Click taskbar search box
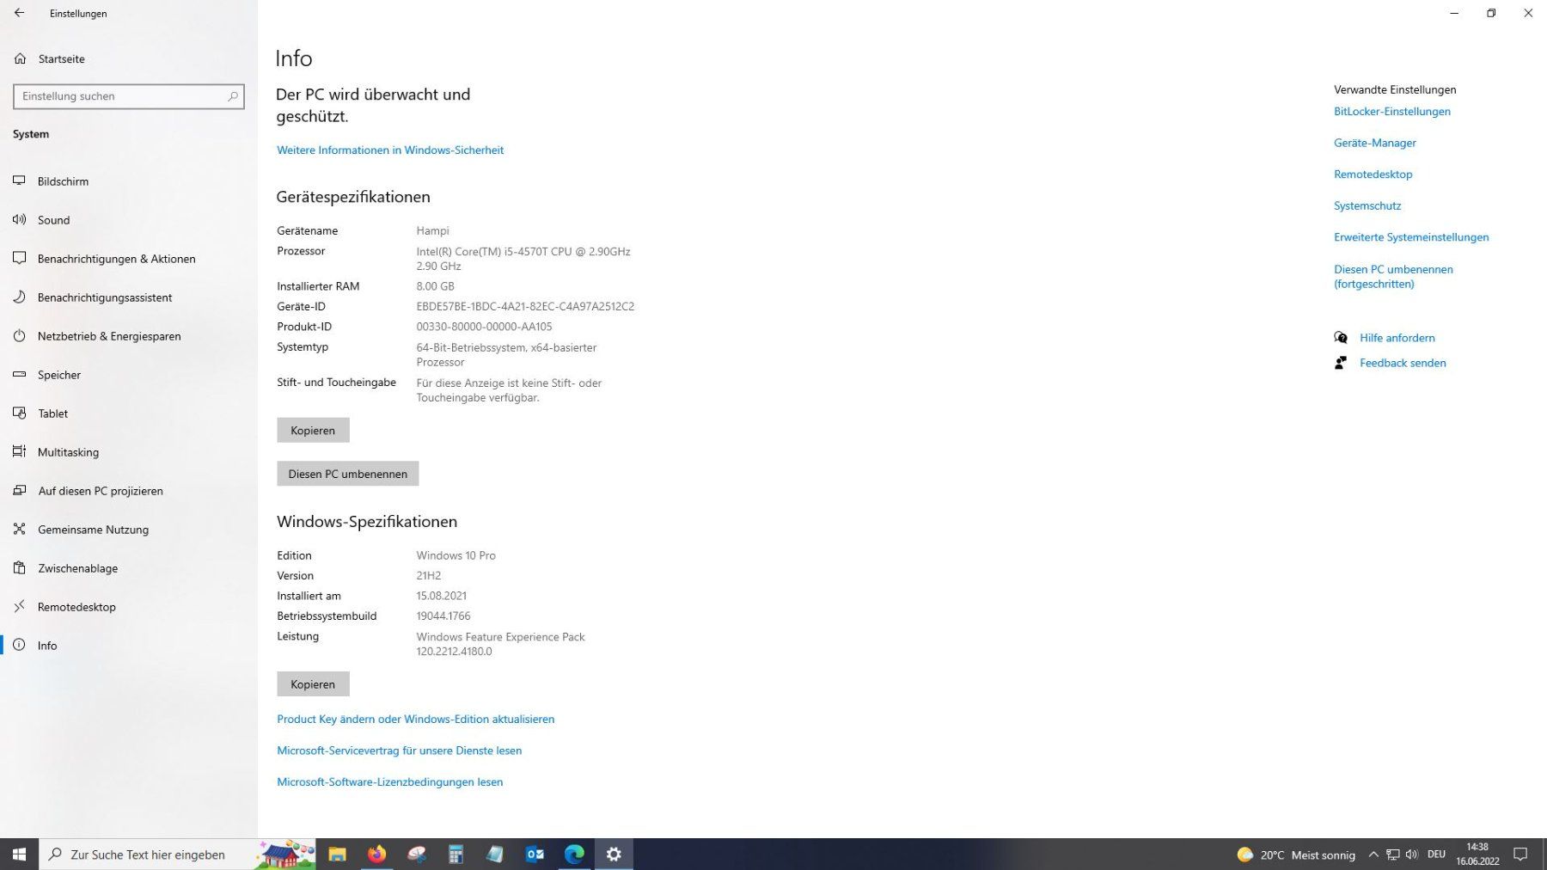Image resolution: width=1547 pixels, height=870 pixels. click(x=177, y=855)
